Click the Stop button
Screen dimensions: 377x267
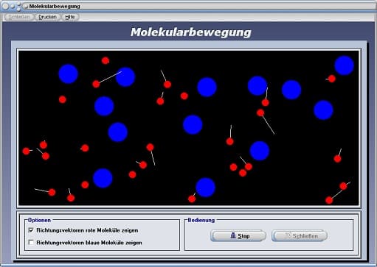[x=238, y=236]
